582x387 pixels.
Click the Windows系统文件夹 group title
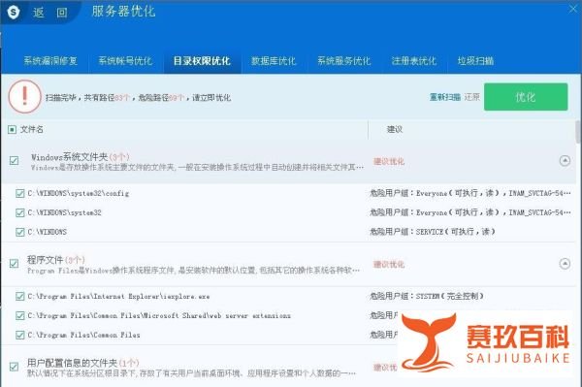click(81, 157)
